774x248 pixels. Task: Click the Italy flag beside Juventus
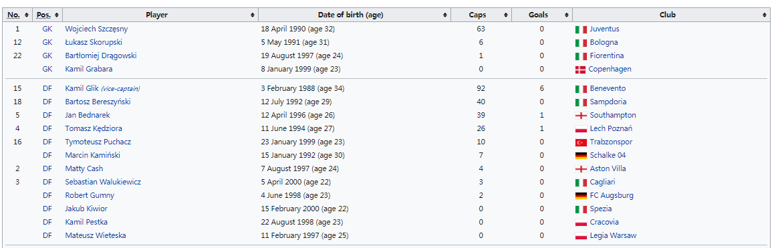[581, 29]
